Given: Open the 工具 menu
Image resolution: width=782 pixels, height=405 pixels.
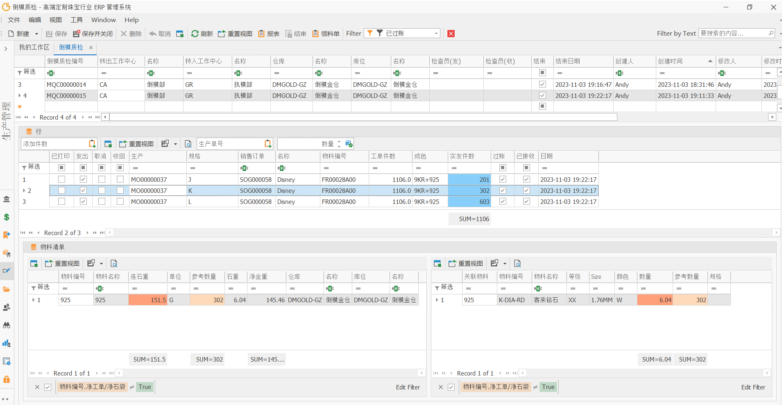Looking at the screenshot, I should pos(77,20).
